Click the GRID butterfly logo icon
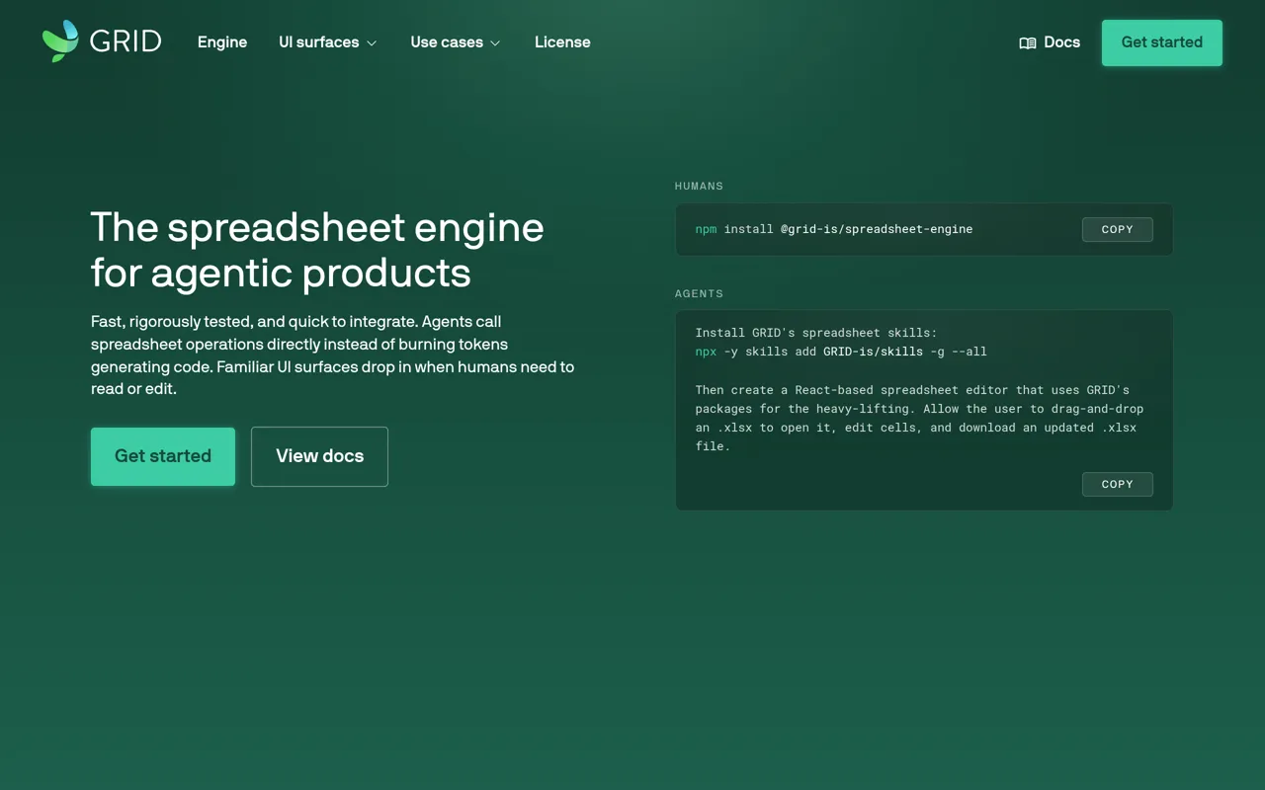Screen dimensions: 1265x790 (x=60, y=41)
